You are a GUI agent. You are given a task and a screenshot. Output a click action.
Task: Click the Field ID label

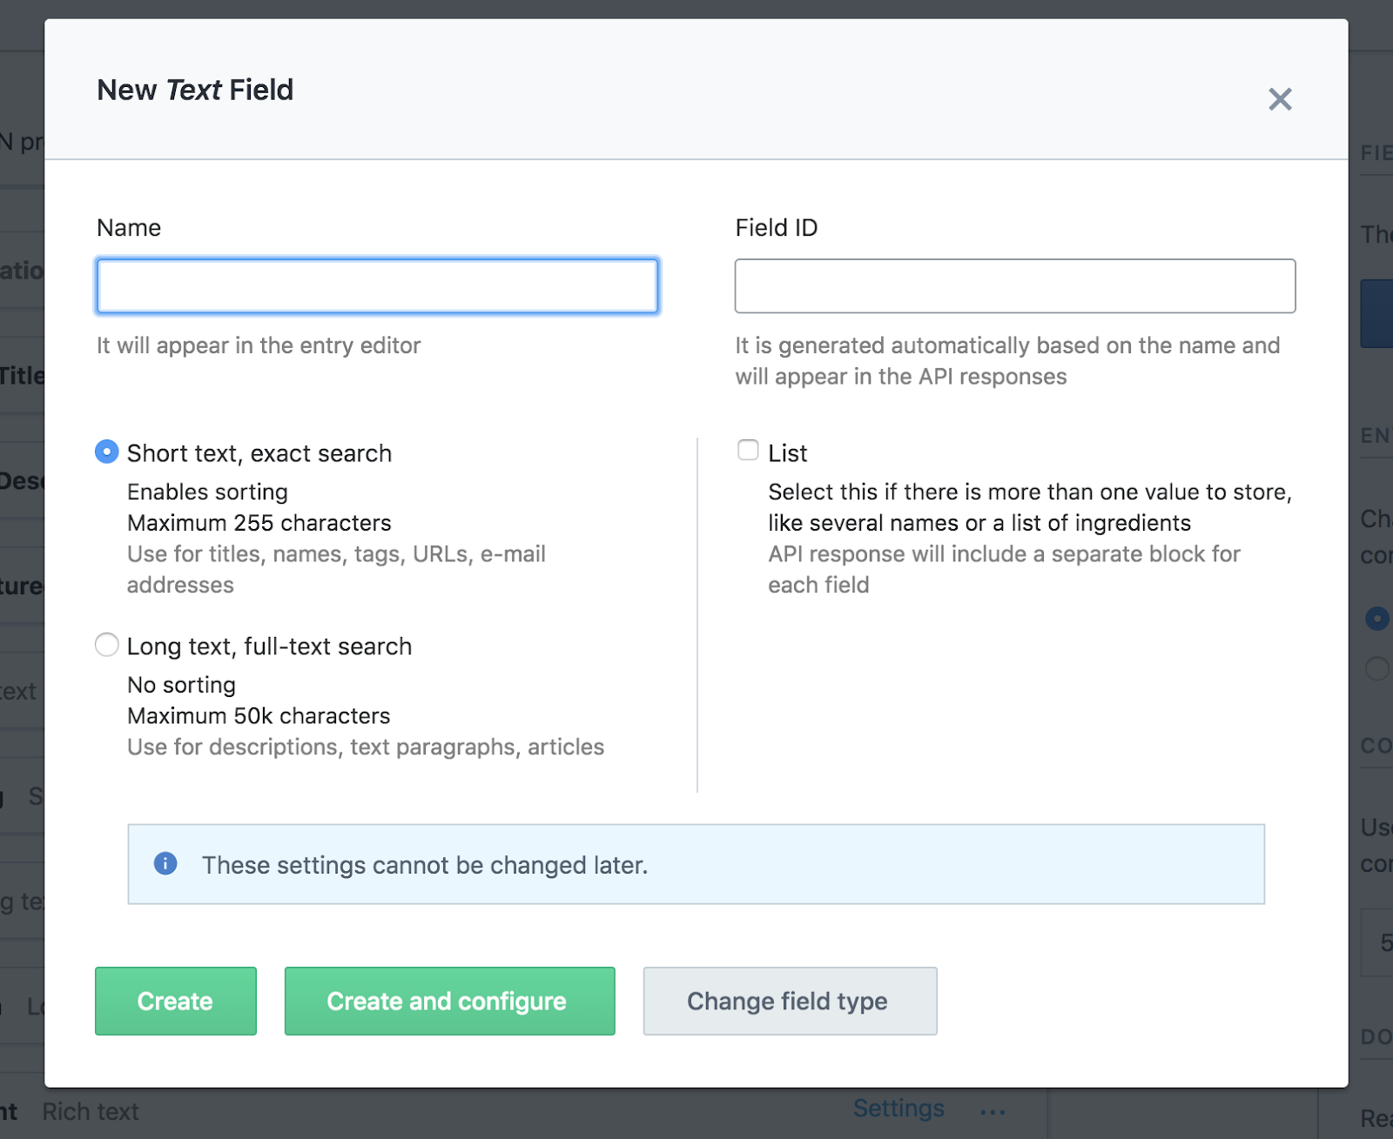(776, 228)
